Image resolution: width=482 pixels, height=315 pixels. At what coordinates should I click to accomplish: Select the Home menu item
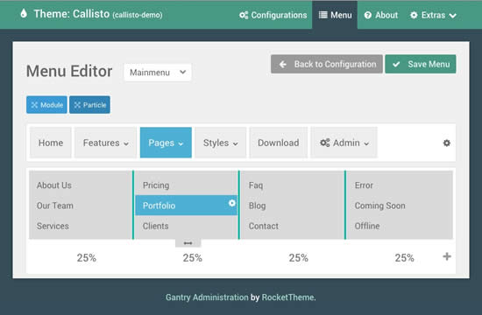point(51,143)
